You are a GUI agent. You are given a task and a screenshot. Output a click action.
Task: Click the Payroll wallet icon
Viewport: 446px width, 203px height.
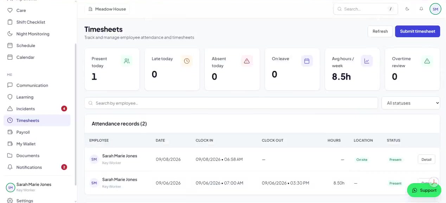10,132
